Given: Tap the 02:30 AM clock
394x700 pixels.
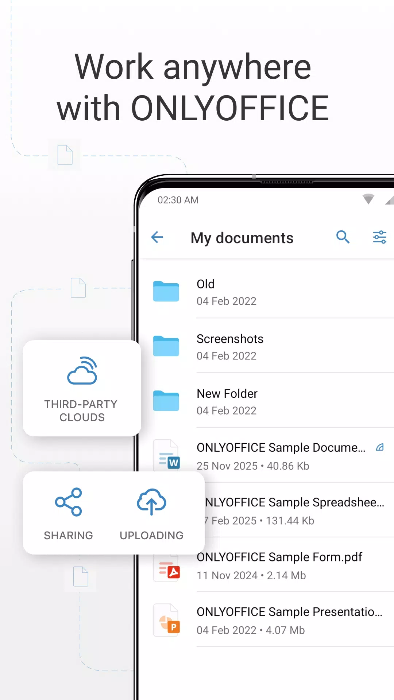Looking at the screenshot, I should pos(178,200).
